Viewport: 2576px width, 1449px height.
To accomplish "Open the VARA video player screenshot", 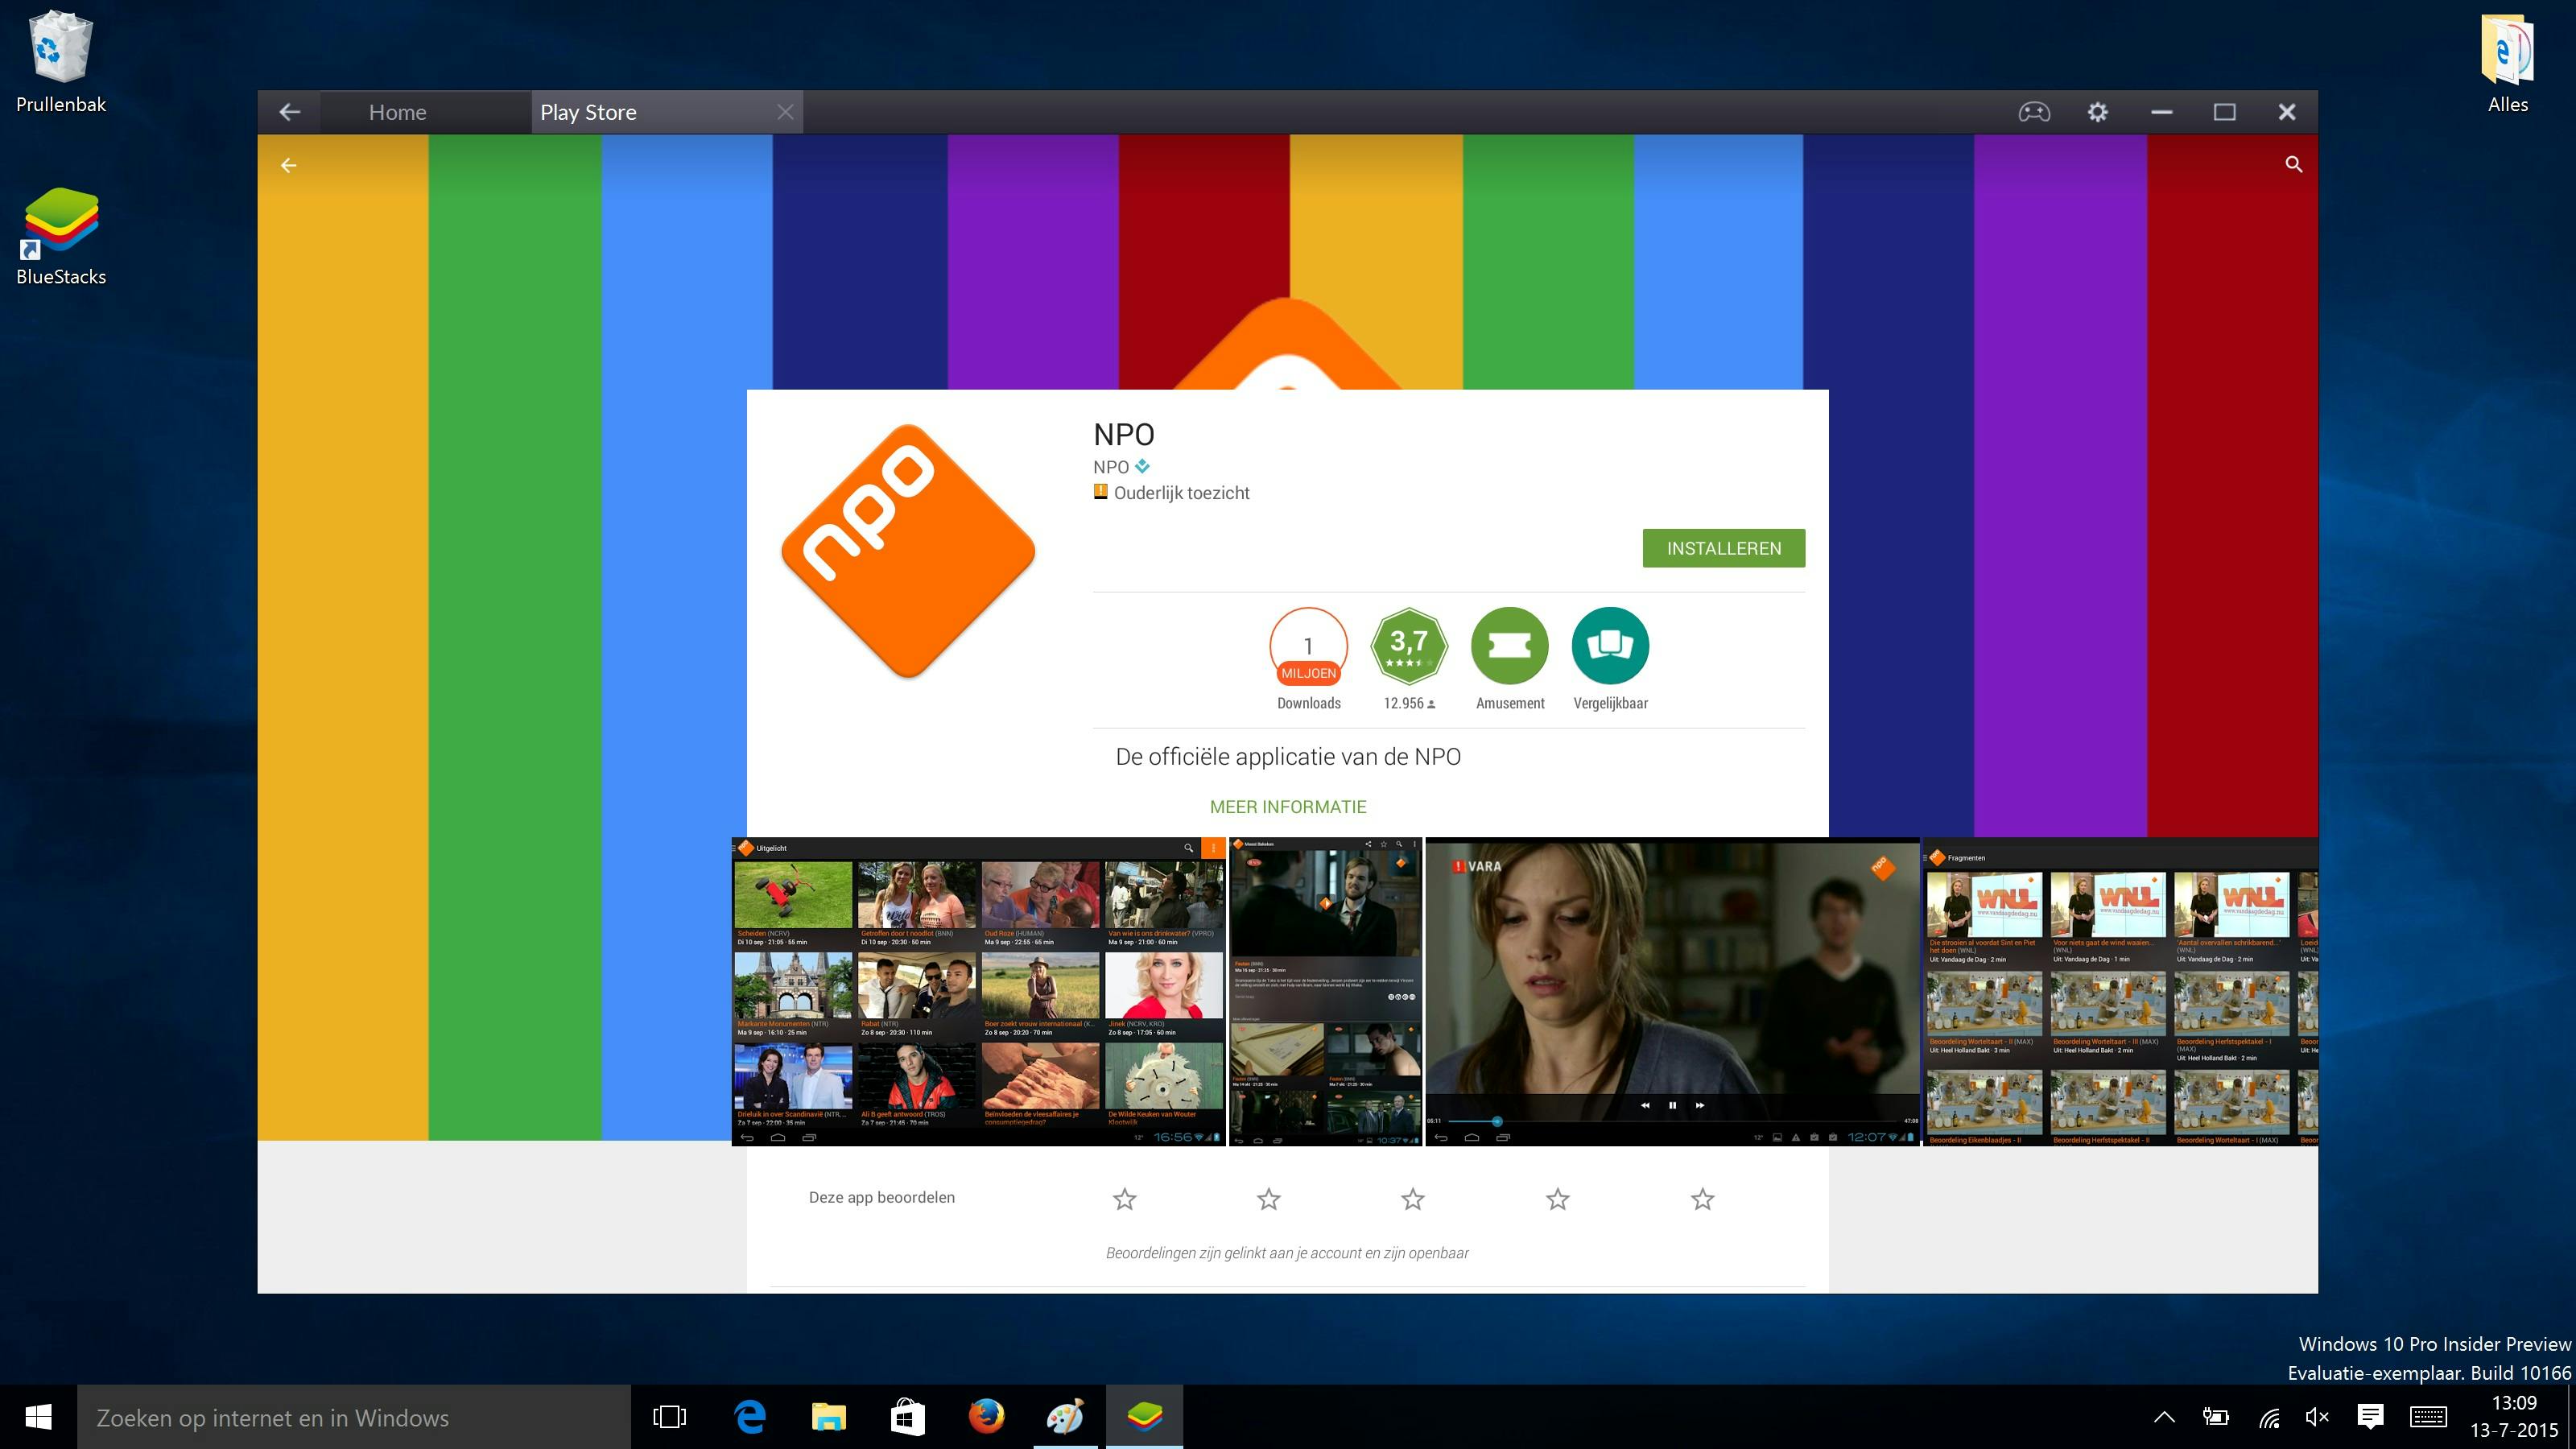I will (x=1671, y=990).
